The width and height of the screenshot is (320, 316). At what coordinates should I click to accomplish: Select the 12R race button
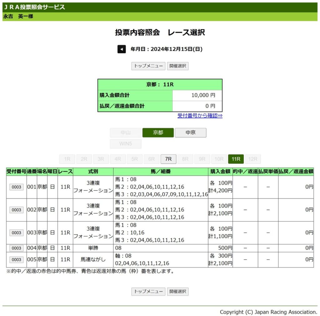click(x=252, y=159)
